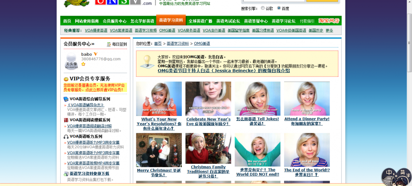The image size is (412, 186).
Task: Click the vertical scrollbar thumb on the right
Action: click(409, 43)
